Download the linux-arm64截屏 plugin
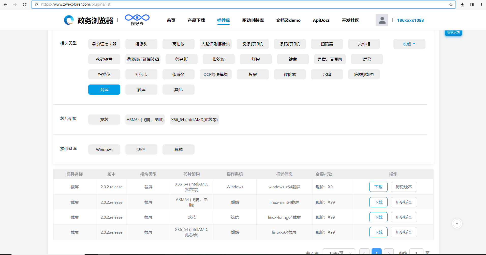The height and width of the screenshot is (255, 486). click(378, 202)
